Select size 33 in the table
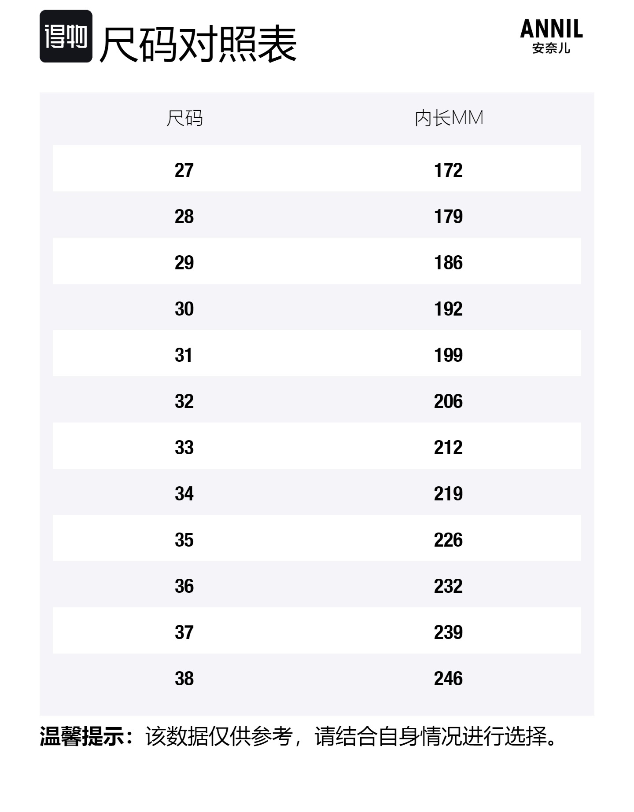The width and height of the screenshot is (634, 812). 184,448
